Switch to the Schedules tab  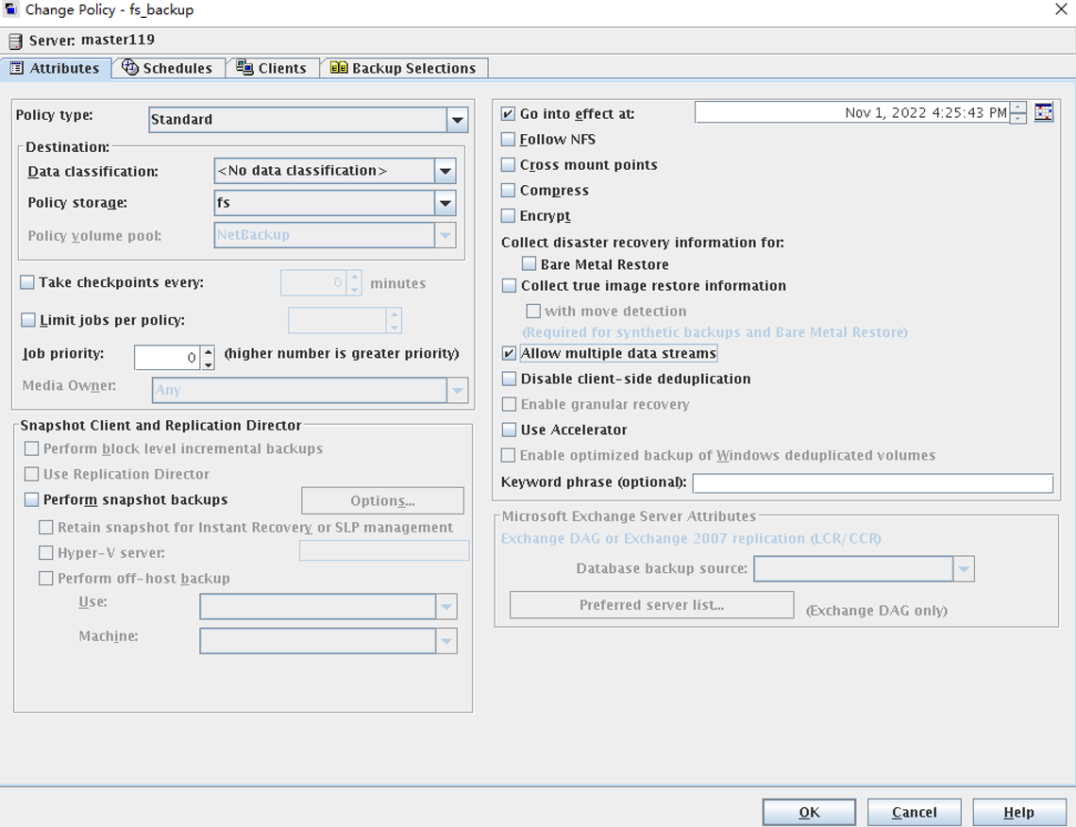[168, 68]
